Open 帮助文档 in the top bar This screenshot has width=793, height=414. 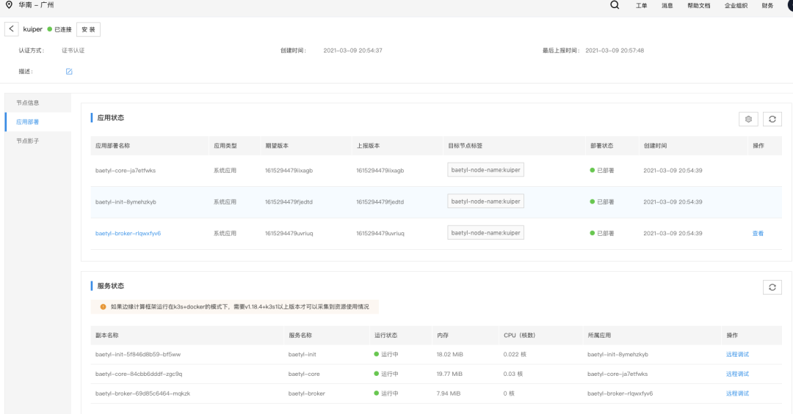click(698, 6)
